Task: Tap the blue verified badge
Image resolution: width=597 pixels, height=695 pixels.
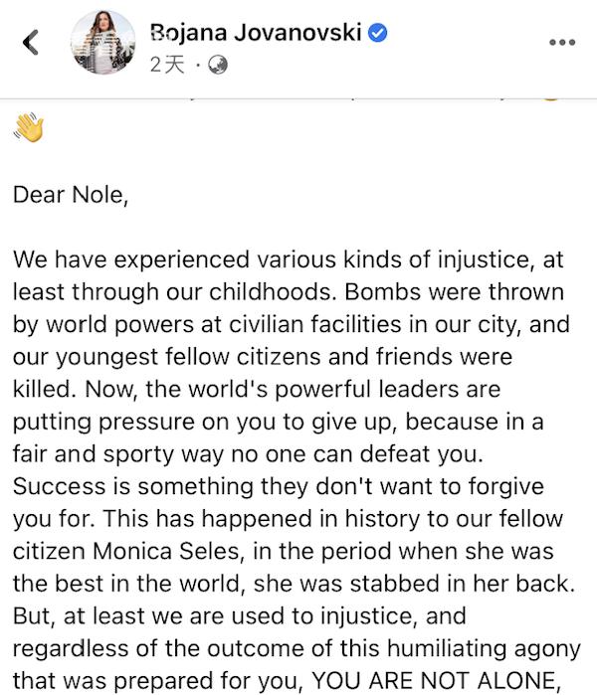Action: [x=377, y=33]
